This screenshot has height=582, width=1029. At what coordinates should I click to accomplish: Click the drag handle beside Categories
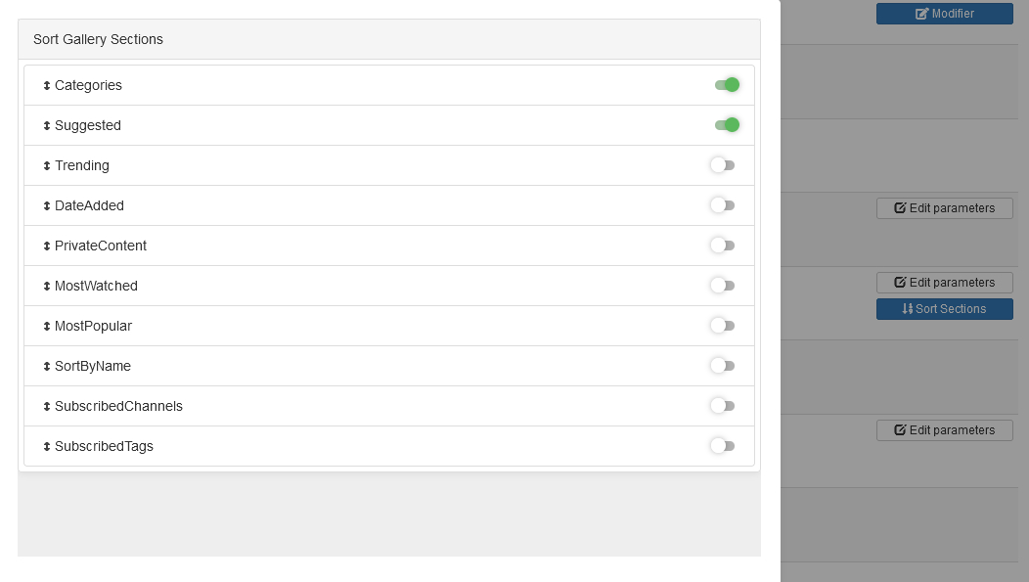coord(46,85)
